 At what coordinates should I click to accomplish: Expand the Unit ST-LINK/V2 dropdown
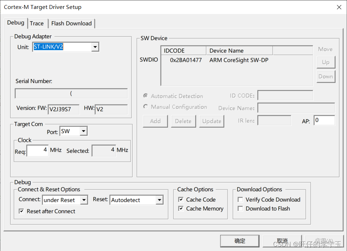coord(95,47)
